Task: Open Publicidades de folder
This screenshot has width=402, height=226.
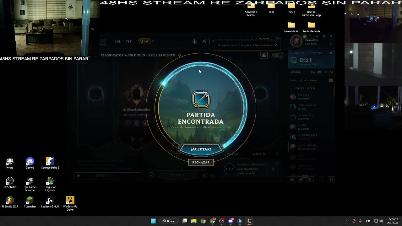Action: tap(311, 27)
